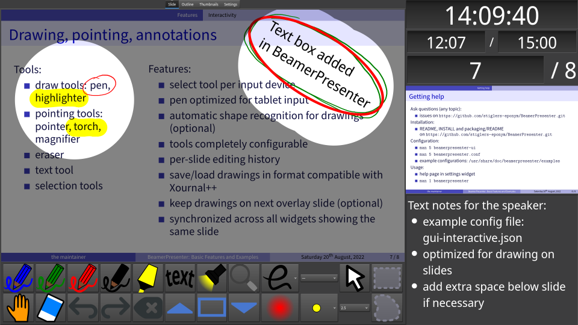The width and height of the screenshot is (578, 325).
Task: Switch to the Thumbnails tab
Action: (209, 4)
